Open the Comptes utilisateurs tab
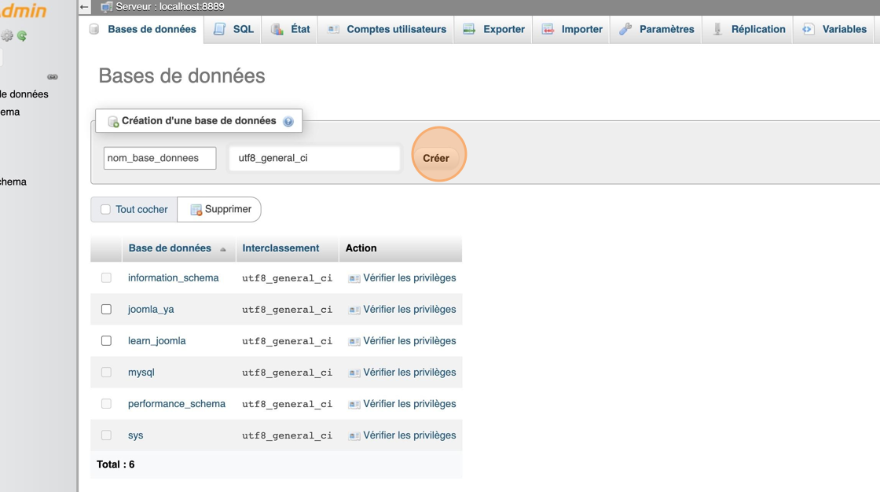This screenshot has width=880, height=492. point(385,28)
